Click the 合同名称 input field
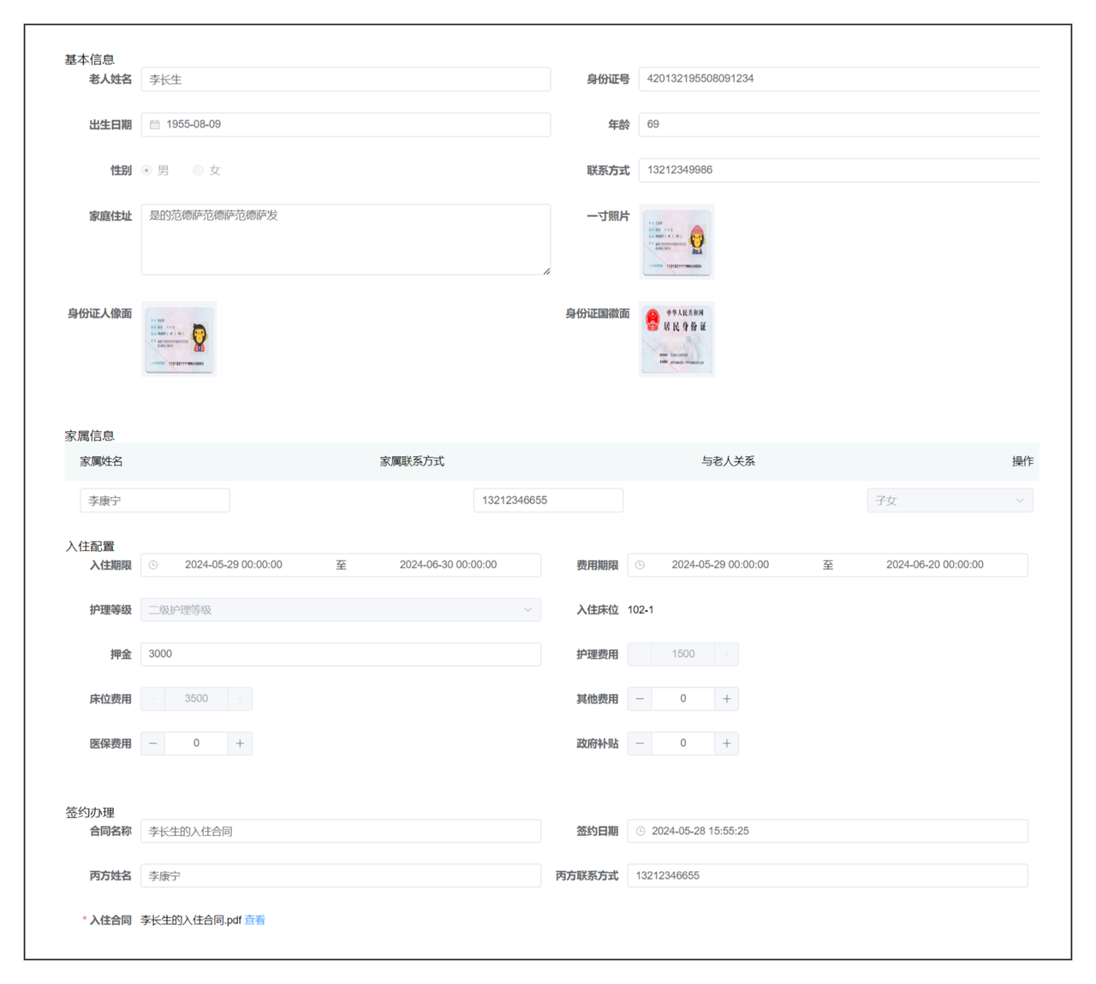This screenshot has width=1096, height=984. point(341,831)
